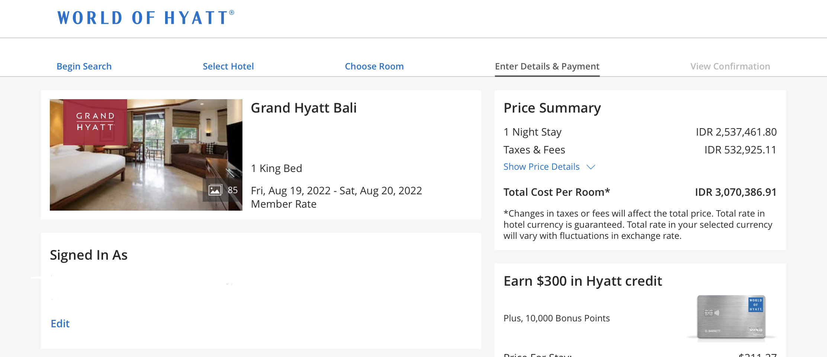This screenshot has height=357, width=827.
Task: Click the Total Cost Per Room label
Action: click(x=557, y=192)
